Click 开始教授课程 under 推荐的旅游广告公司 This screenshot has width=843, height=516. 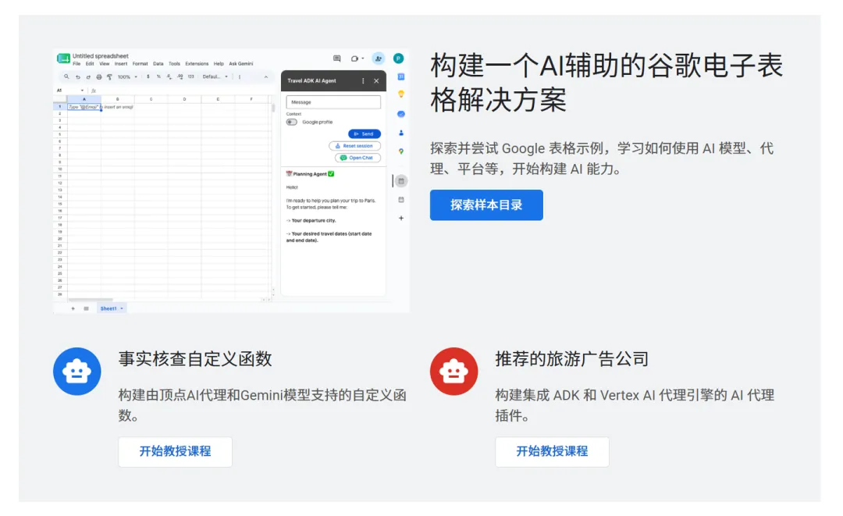pyautogui.click(x=552, y=451)
